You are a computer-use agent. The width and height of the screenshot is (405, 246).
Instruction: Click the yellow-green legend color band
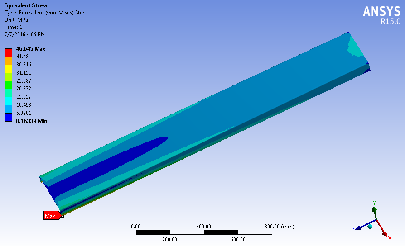8,77
